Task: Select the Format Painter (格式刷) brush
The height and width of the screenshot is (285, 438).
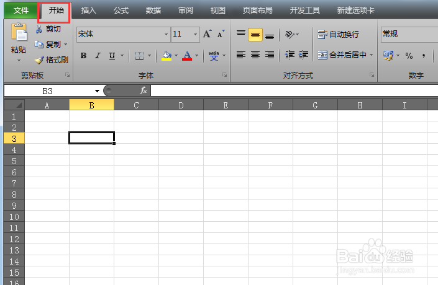Action: (x=51, y=59)
